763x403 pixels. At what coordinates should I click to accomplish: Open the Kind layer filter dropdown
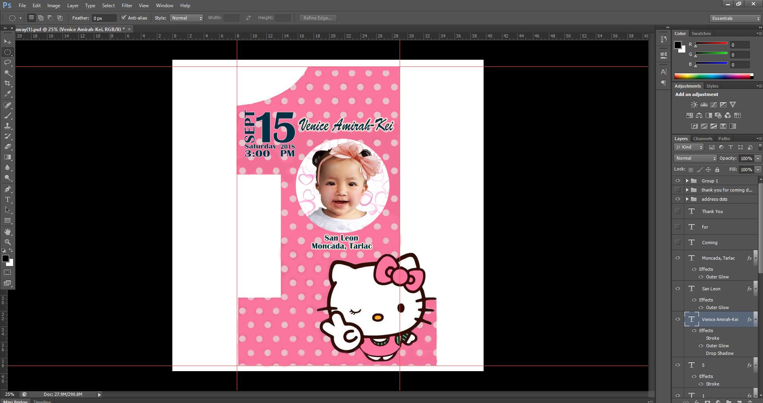pyautogui.click(x=689, y=147)
